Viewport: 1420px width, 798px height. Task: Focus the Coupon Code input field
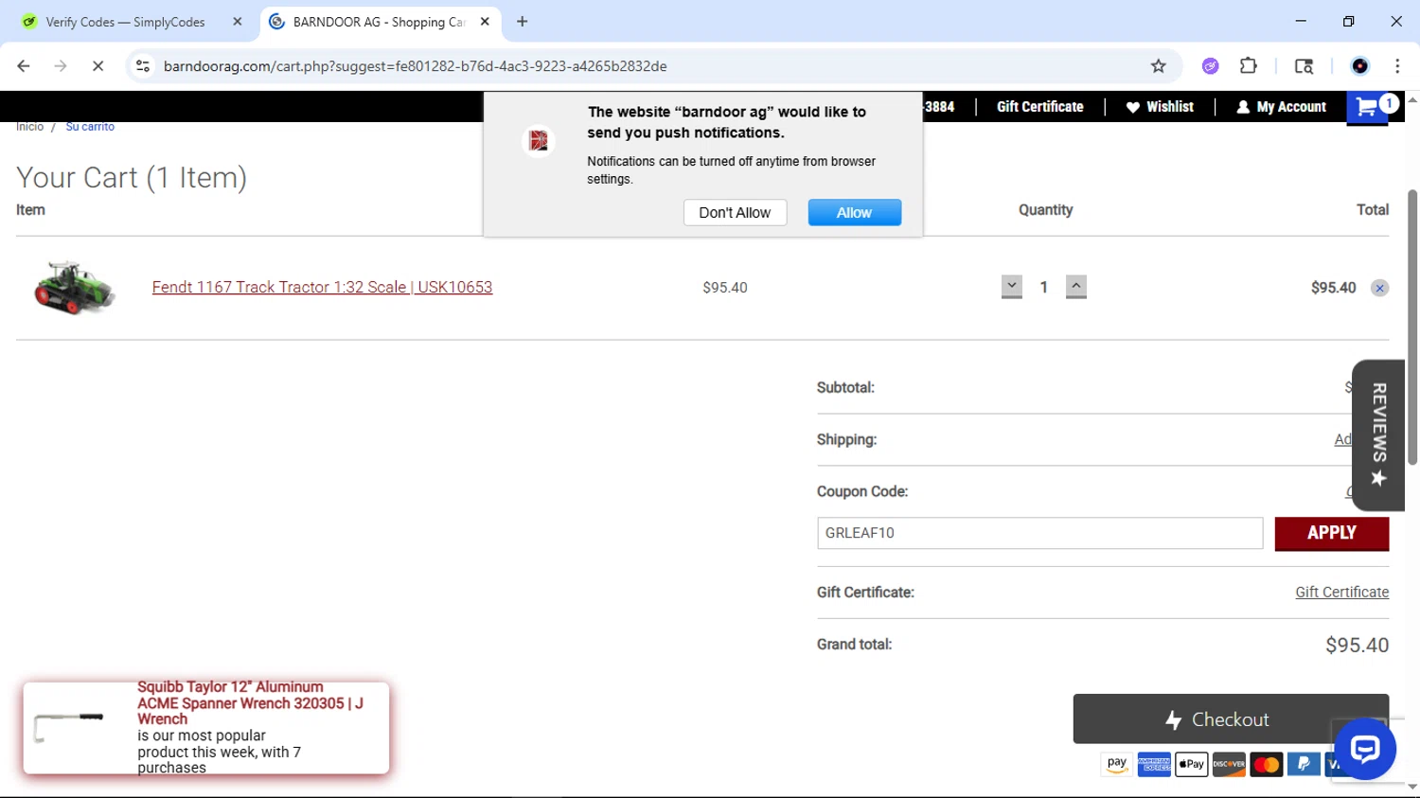pos(1039,533)
